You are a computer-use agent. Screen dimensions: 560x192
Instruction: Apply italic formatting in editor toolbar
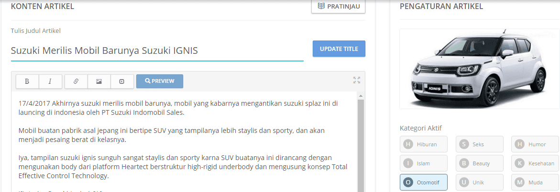tap(50, 81)
